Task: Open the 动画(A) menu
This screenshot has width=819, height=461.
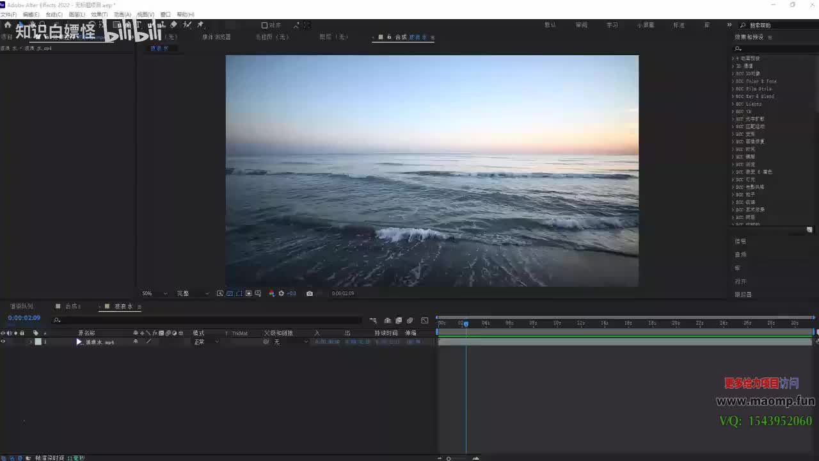Action: click(122, 14)
